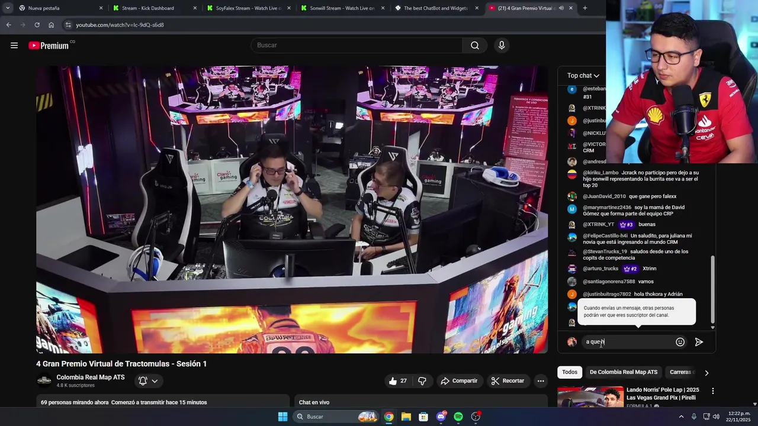The image size is (758, 426).
Task: Open more actions three-dot menu below video
Action: (541, 381)
